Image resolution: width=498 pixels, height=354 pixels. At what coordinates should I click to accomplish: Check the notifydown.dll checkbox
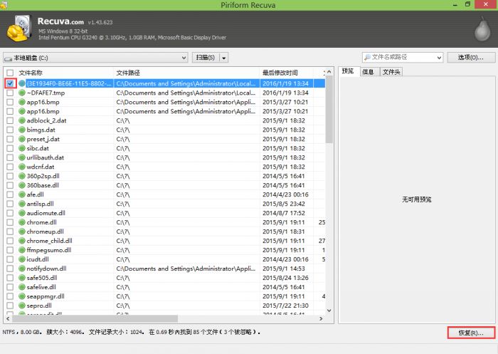pos(10,269)
